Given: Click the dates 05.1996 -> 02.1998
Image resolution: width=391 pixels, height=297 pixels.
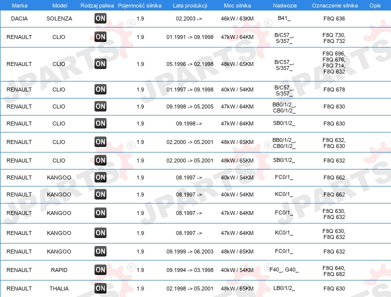Looking at the screenshot, I should coord(190,64).
